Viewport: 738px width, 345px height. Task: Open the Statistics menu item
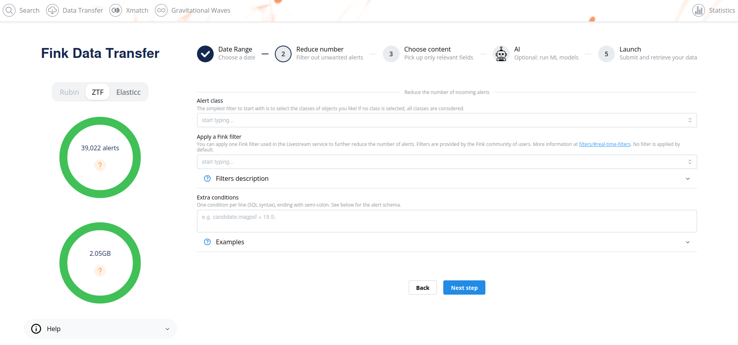722,10
